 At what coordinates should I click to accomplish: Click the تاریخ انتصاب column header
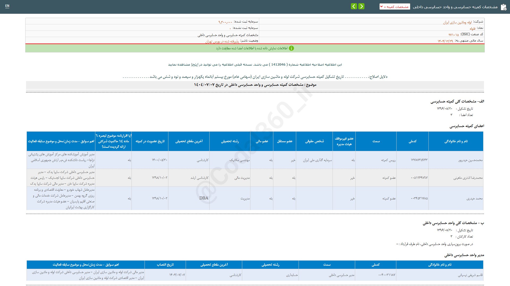pyautogui.click(x=165, y=265)
